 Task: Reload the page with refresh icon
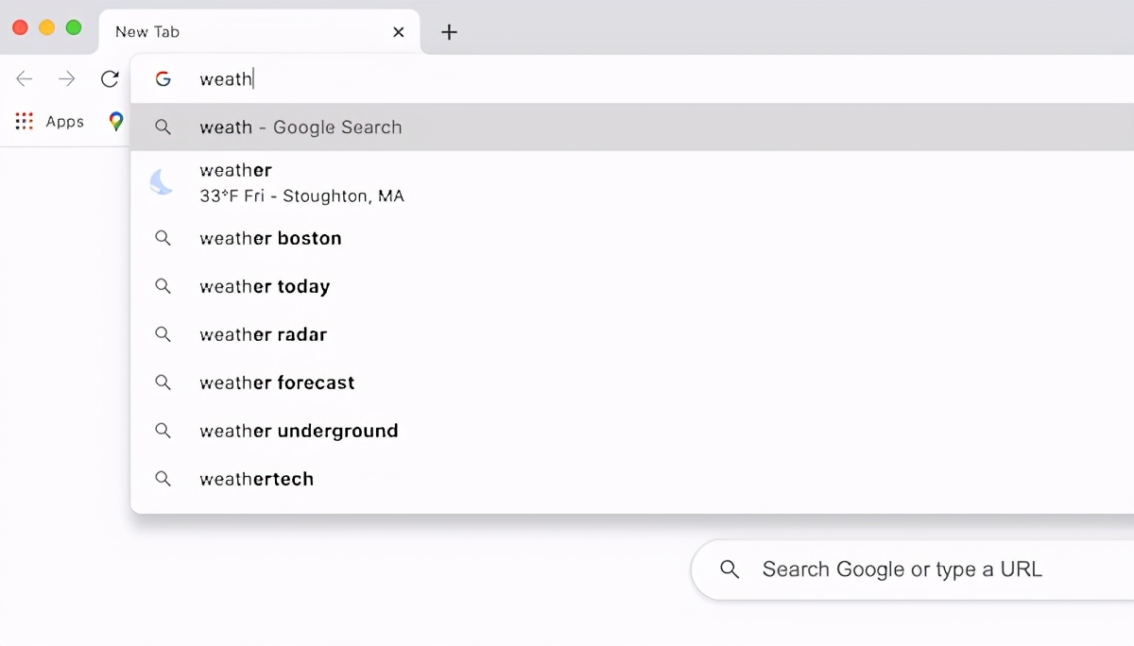click(x=110, y=79)
